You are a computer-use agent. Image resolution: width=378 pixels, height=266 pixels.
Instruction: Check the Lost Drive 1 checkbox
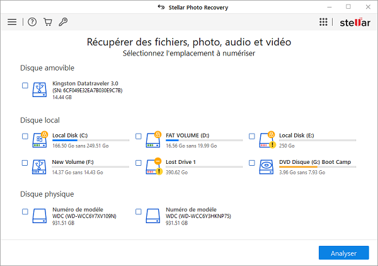(139, 163)
